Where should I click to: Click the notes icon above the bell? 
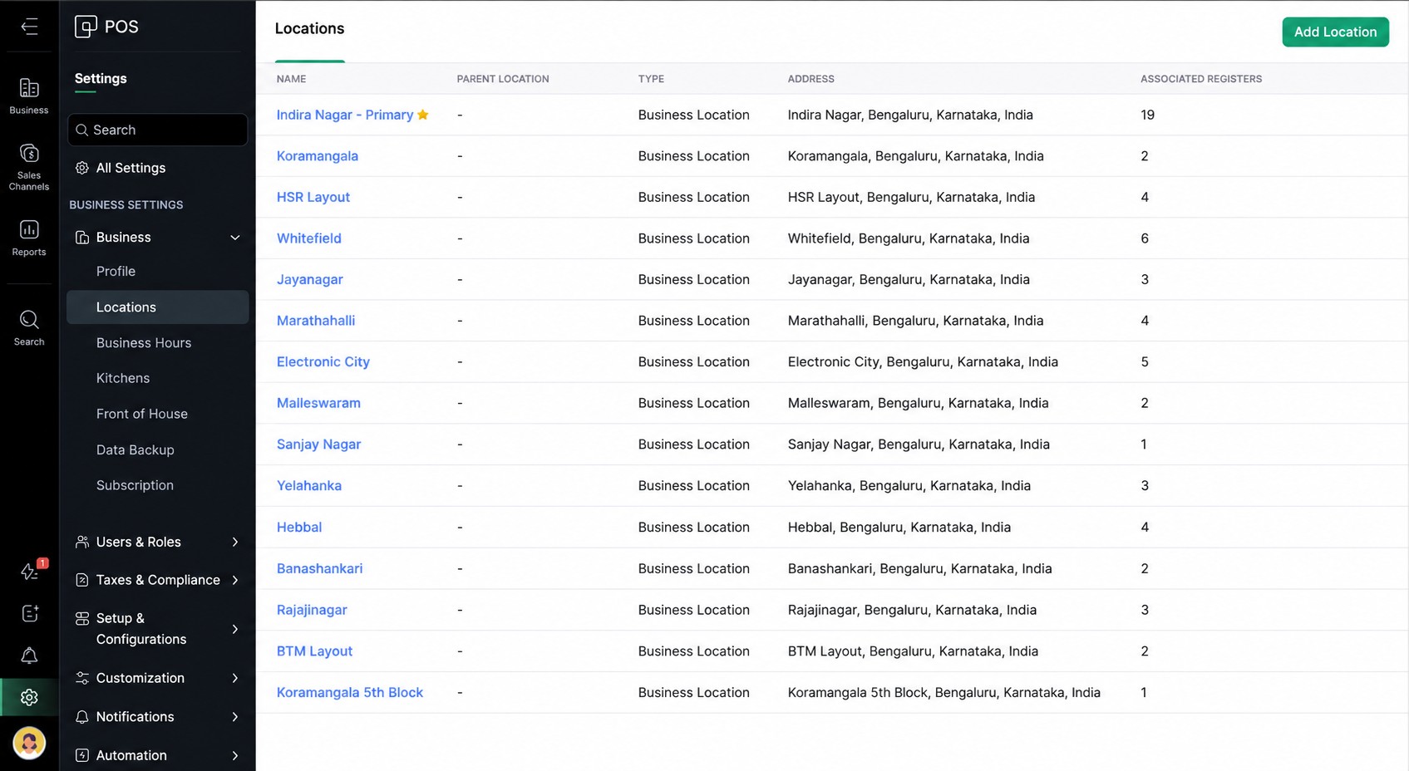[29, 613]
